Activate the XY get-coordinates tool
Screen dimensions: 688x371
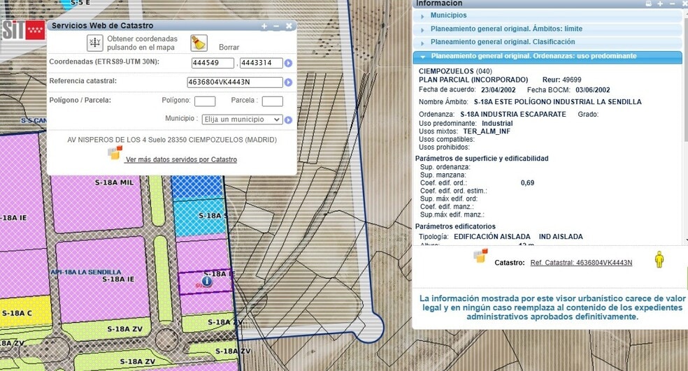95,43
